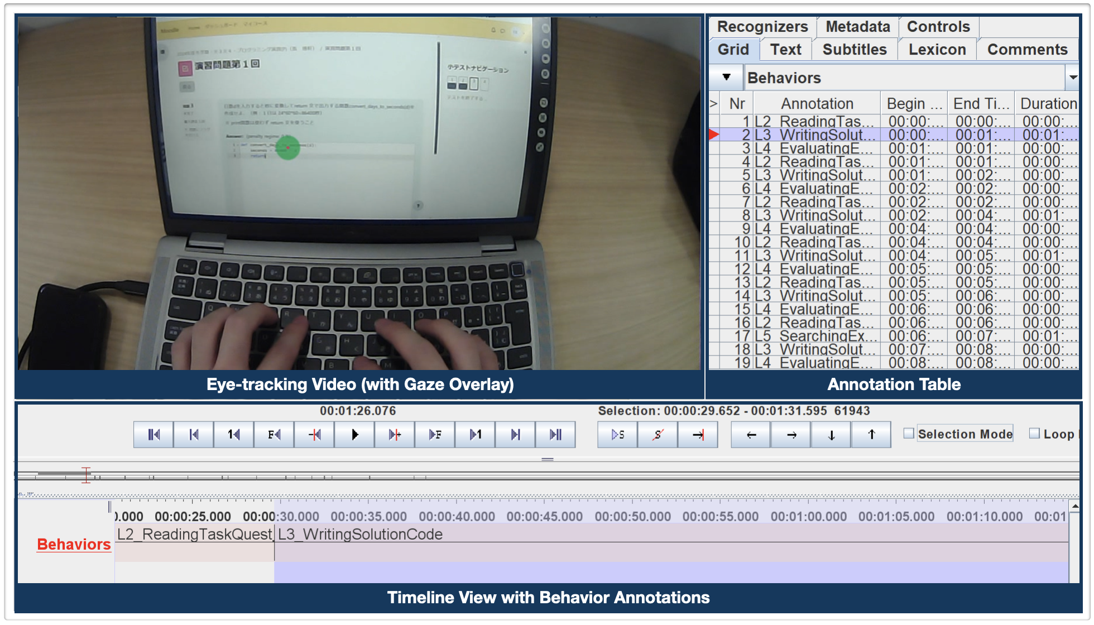Step back one second

point(234,435)
